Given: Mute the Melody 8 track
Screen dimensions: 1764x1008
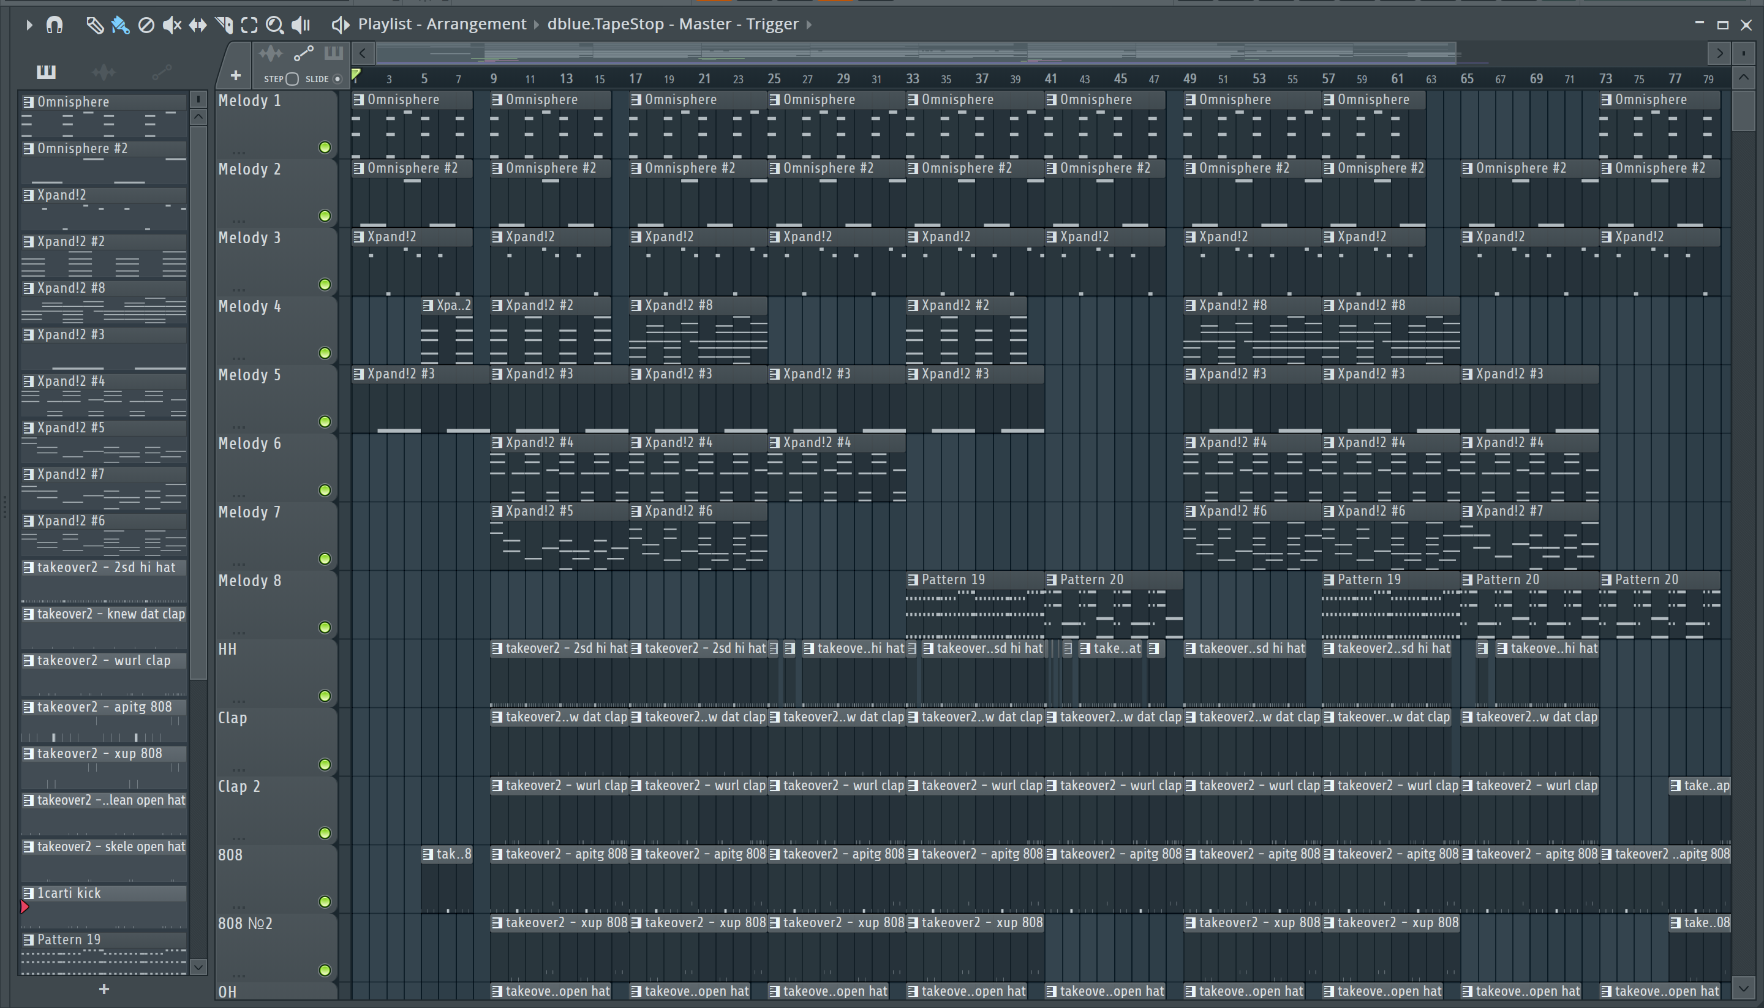Looking at the screenshot, I should click(x=325, y=627).
